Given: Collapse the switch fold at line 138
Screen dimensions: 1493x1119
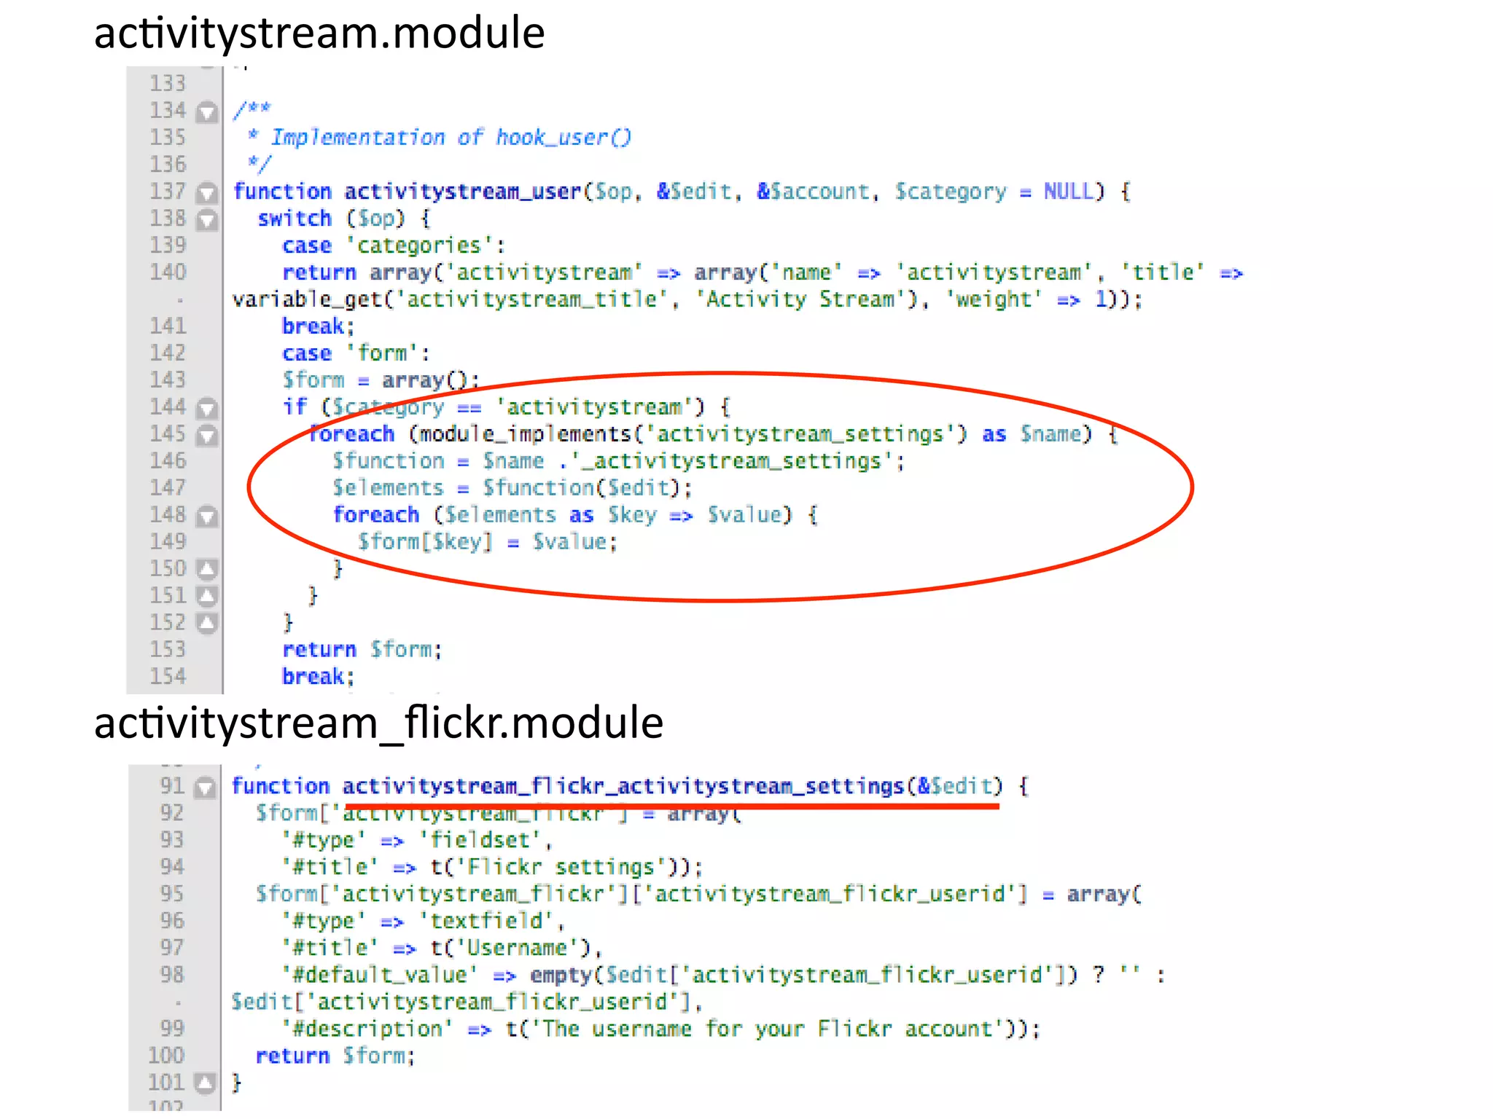Looking at the screenshot, I should [x=207, y=219].
